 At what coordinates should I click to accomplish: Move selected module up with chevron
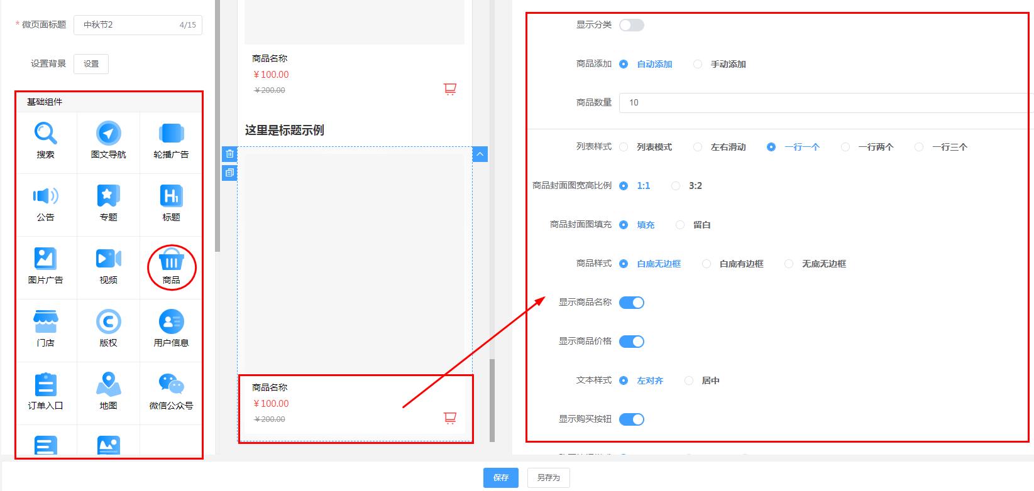point(480,154)
